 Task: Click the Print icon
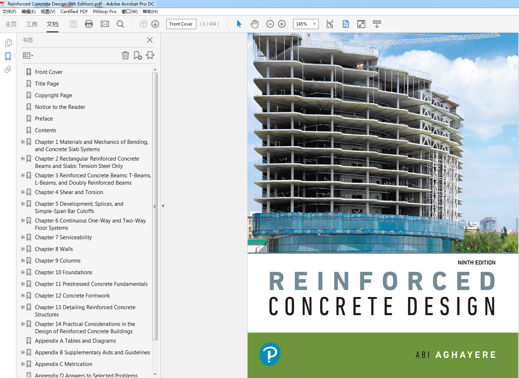(x=89, y=24)
